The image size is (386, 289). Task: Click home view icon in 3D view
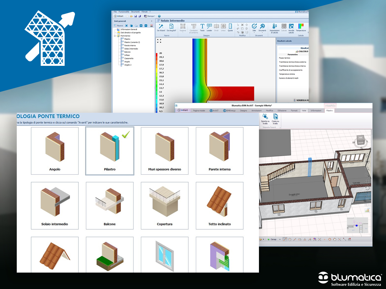(367, 155)
